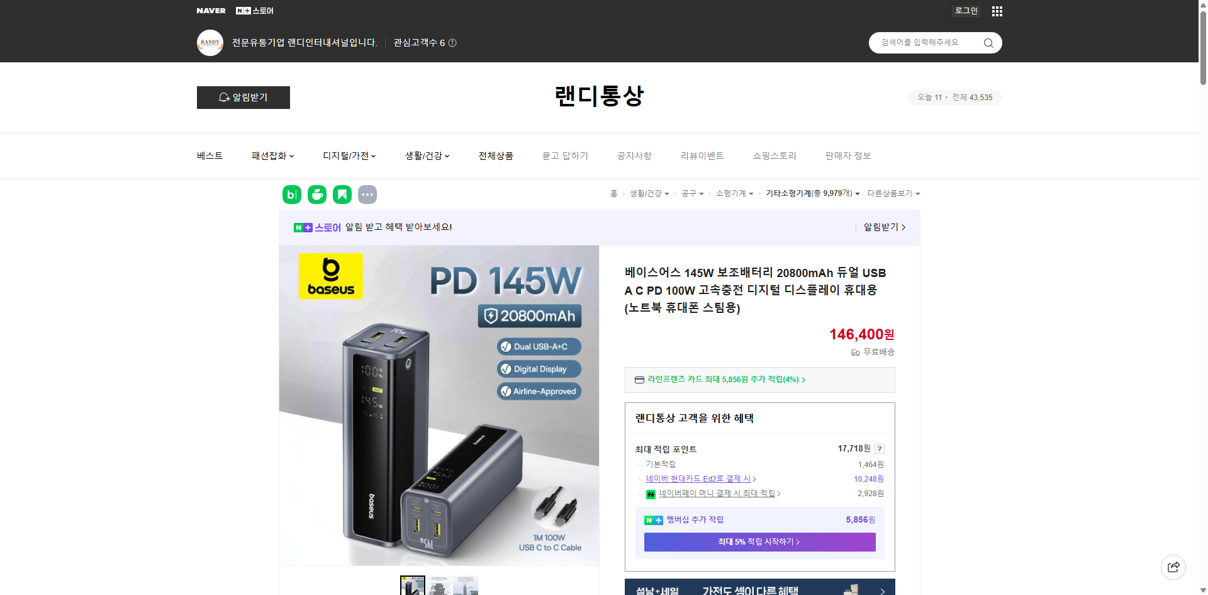1208x595 pixels.
Task: Click the points tooltip question mark
Action: [x=880, y=449]
